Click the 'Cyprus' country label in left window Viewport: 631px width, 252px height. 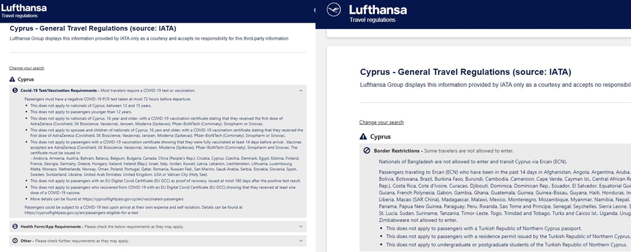[x=26, y=79]
